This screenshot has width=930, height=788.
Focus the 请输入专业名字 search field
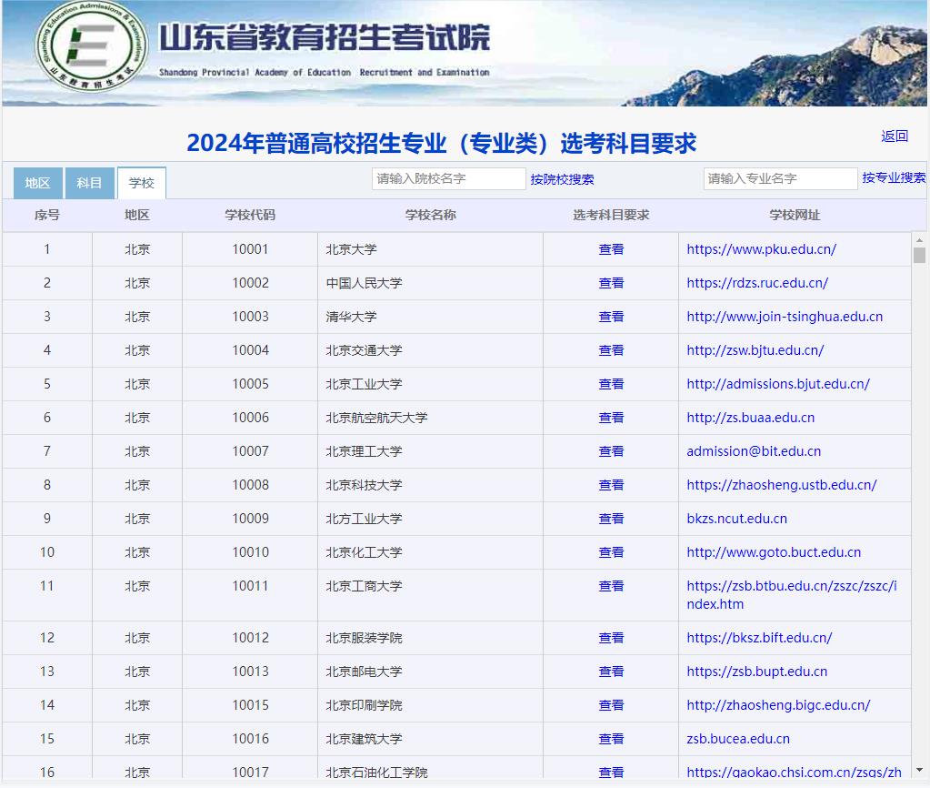pyautogui.click(x=780, y=178)
